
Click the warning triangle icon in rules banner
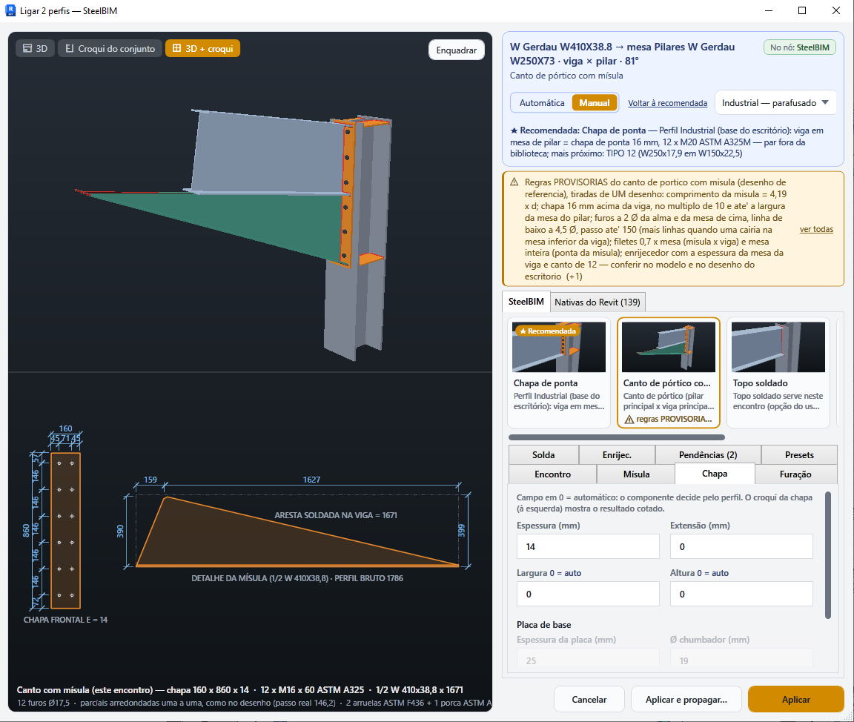click(514, 182)
